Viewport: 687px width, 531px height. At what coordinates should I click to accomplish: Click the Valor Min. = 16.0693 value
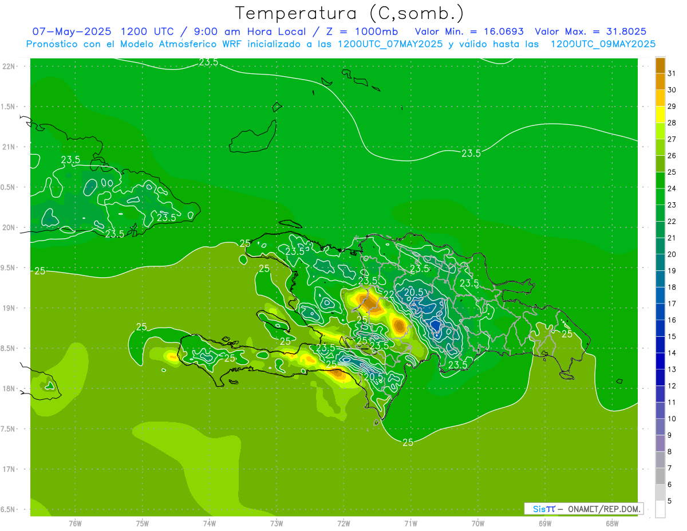[x=469, y=32]
